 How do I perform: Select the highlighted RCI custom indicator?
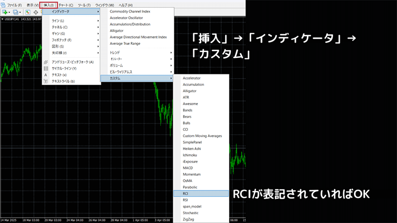click(201, 194)
